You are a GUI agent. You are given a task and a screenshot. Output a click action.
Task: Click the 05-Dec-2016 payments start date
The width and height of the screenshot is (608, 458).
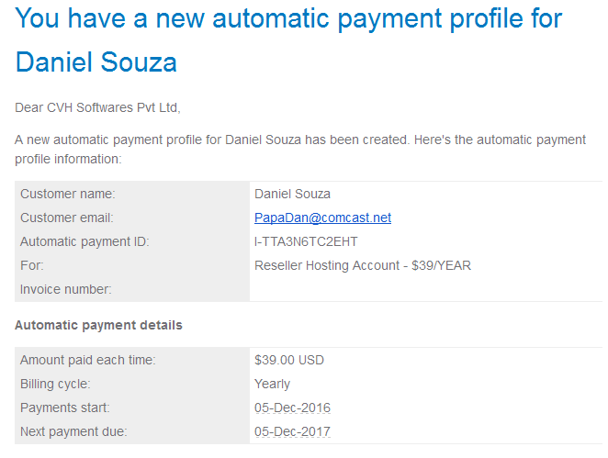pos(292,408)
